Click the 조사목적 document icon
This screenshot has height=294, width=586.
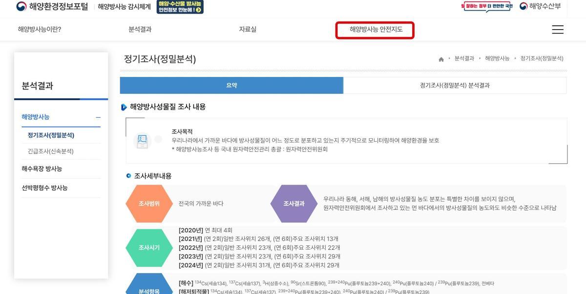pos(142,141)
